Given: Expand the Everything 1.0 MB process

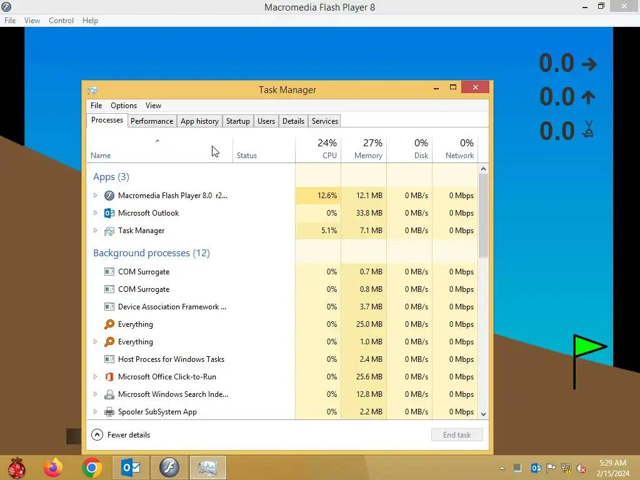Looking at the screenshot, I should [95, 342].
